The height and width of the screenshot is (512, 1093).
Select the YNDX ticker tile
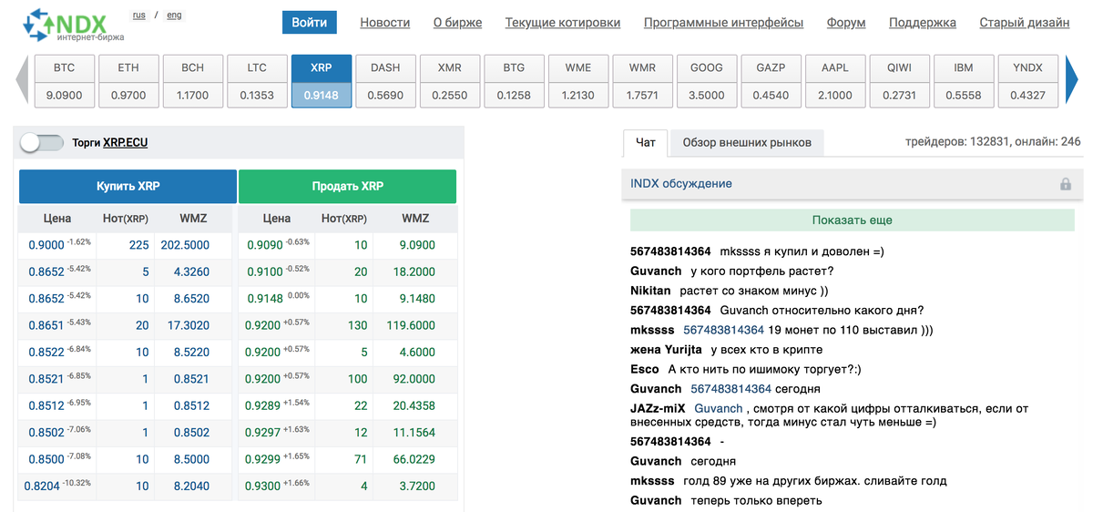click(1027, 81)
